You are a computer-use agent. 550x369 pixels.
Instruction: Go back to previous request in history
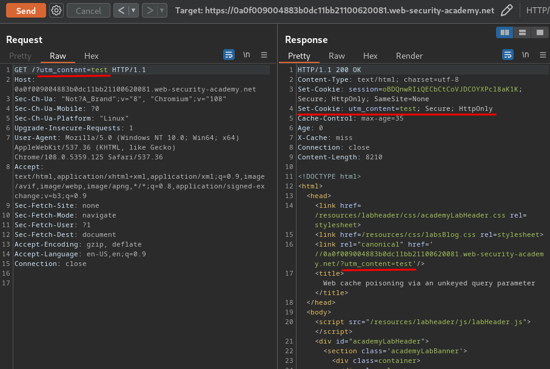click(121, 10)
